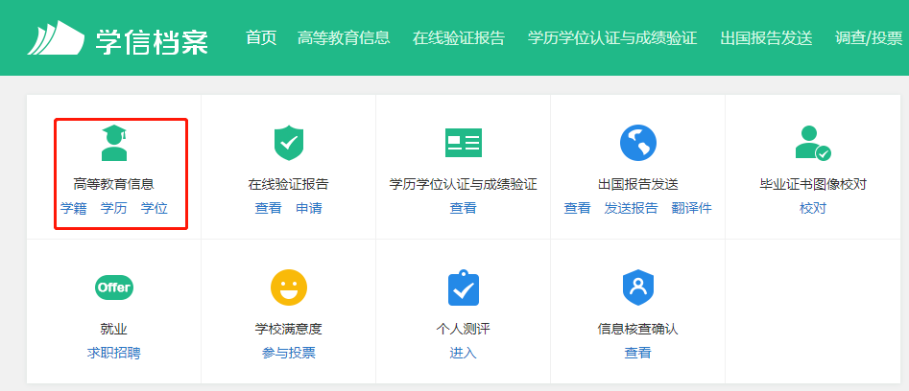Click the 翻译件 link
The image size is (909, 391).
coord(692,208)
